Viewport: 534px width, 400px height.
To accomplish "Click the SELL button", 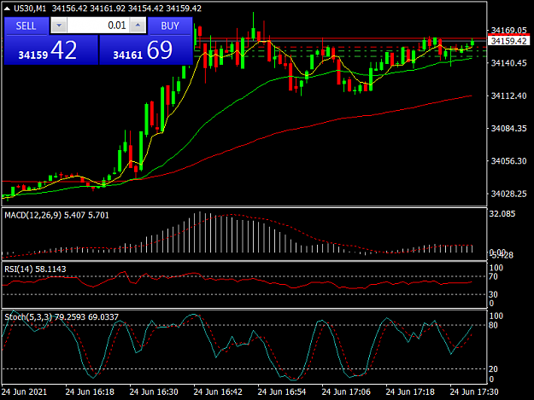I will point(26,26).
